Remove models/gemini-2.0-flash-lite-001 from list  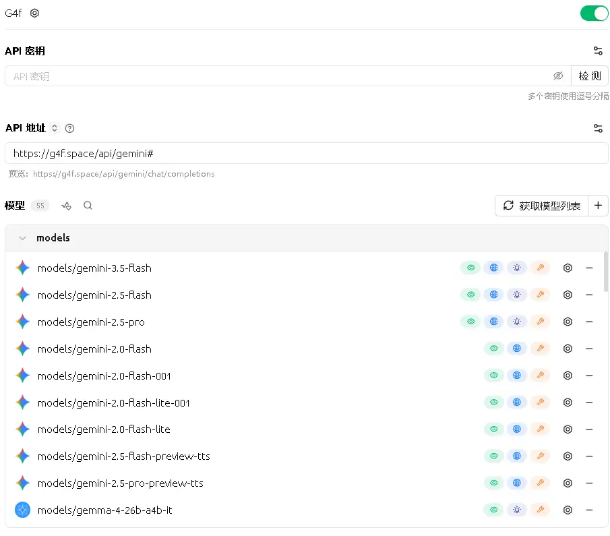pos(589,402)
